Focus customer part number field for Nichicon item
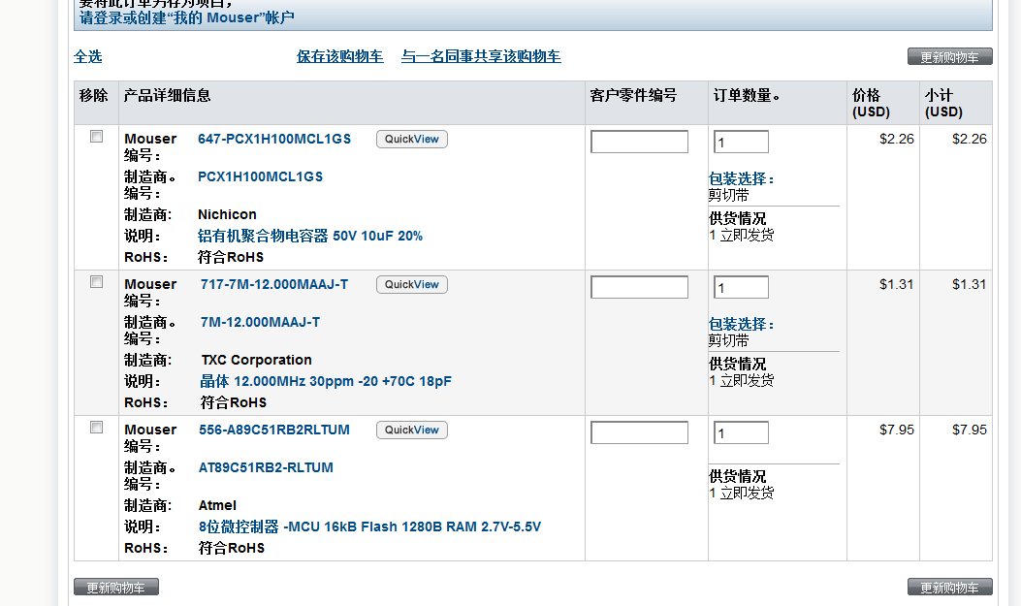The image size is (1021, 606). click(639, 142)
